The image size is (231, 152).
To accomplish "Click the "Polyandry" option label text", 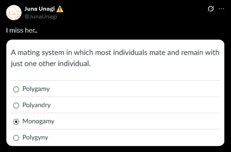I will 36,105.
